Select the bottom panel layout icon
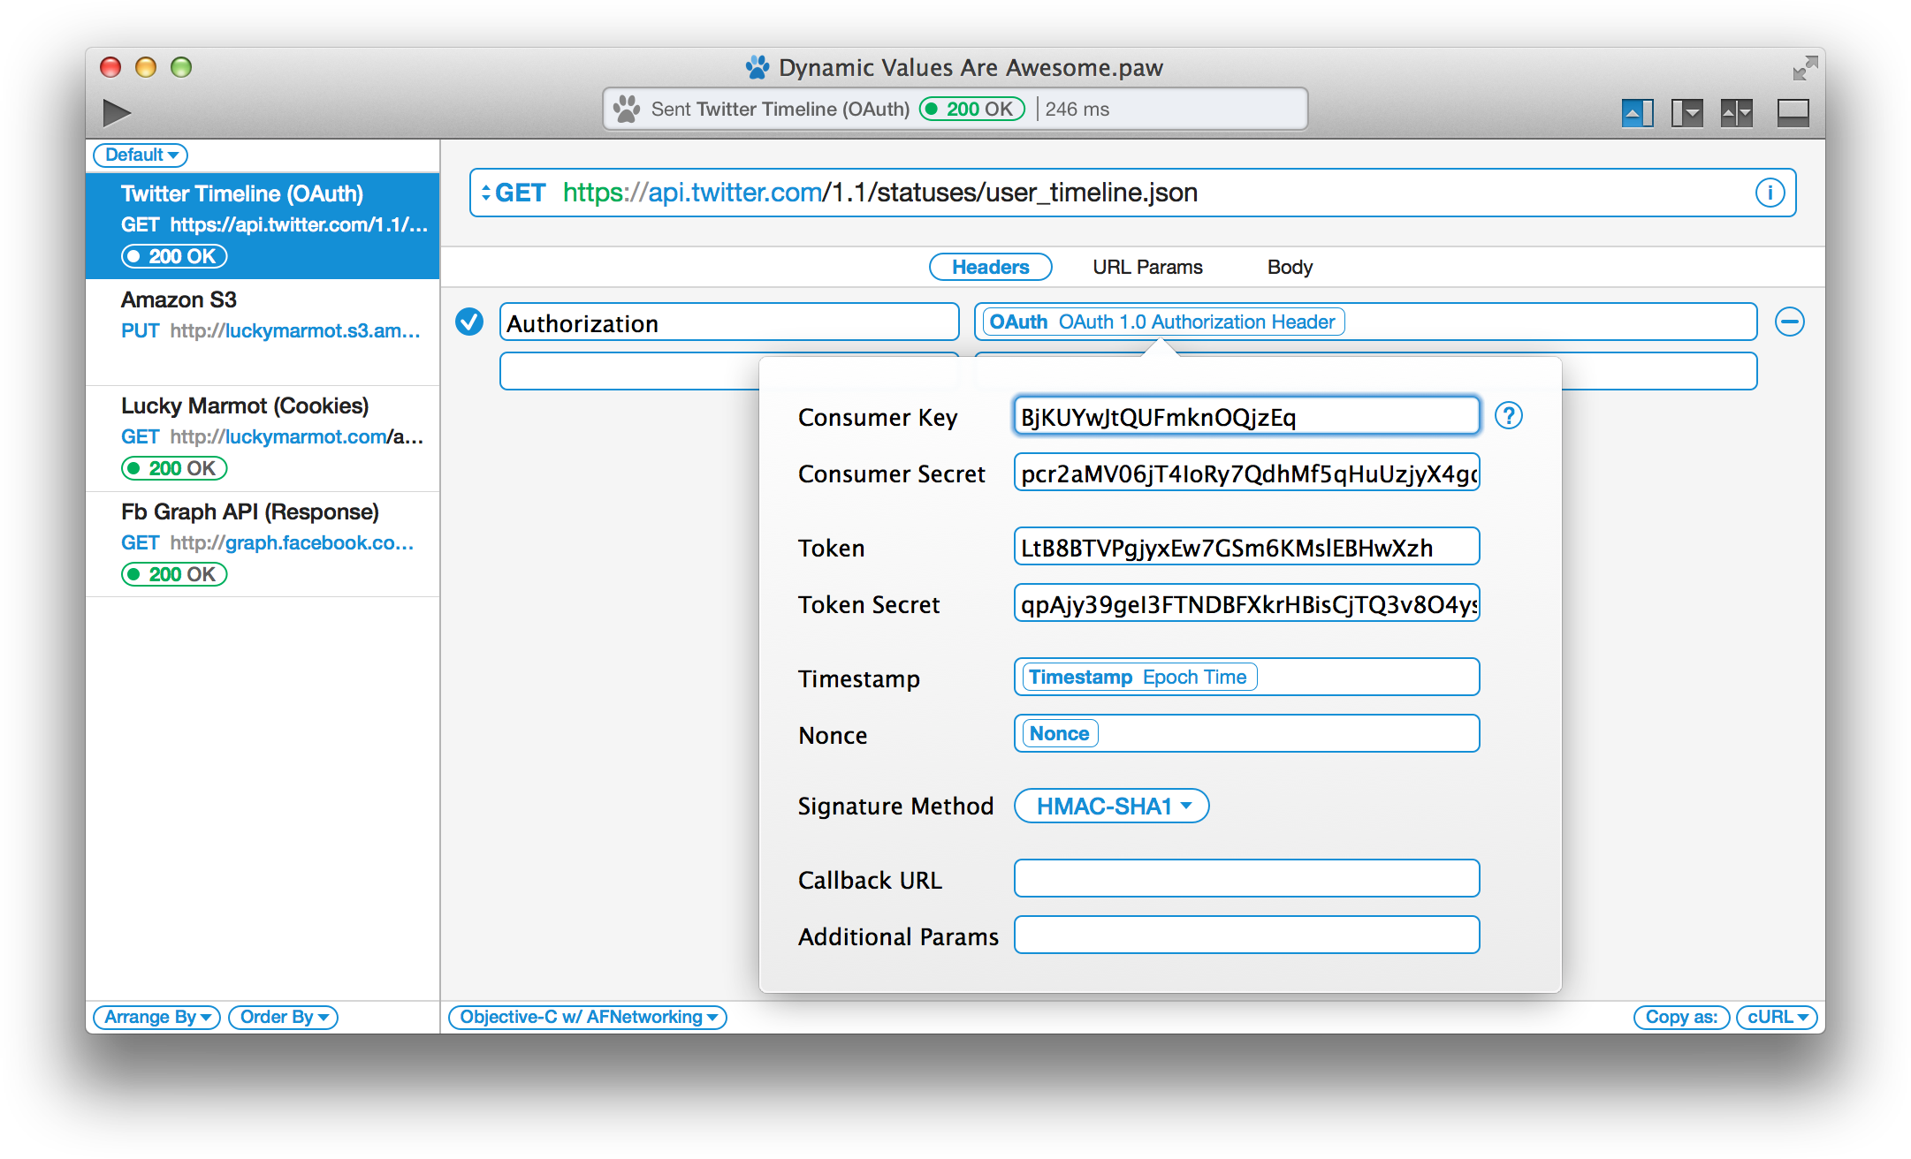The height and width of the screenshot is (1159, 1911). 1793,113
